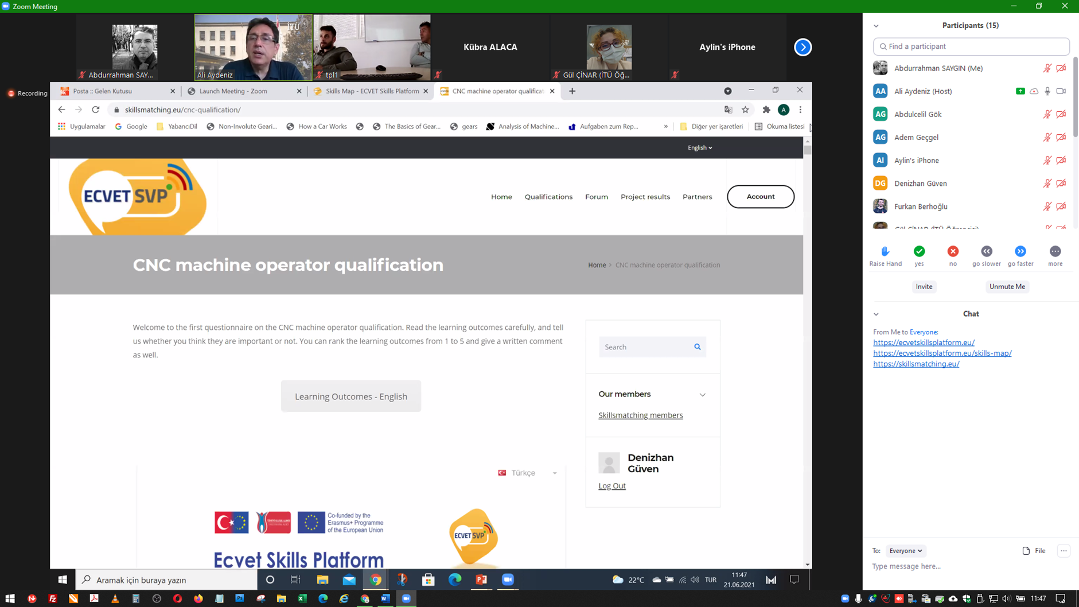
Task: Open the Everyone recipient dropdown in chat
Action: click(x=905, y=551)
